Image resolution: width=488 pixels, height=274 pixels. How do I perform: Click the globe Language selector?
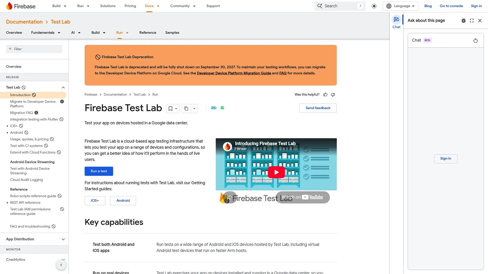[400, 6]
